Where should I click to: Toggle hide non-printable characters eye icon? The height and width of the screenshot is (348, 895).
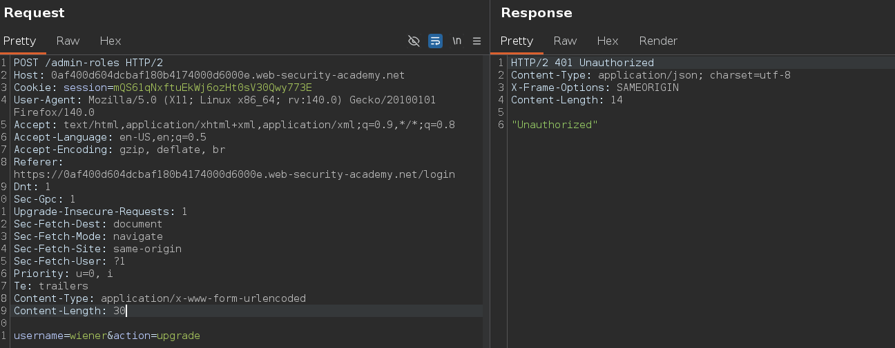coord(414,41)
